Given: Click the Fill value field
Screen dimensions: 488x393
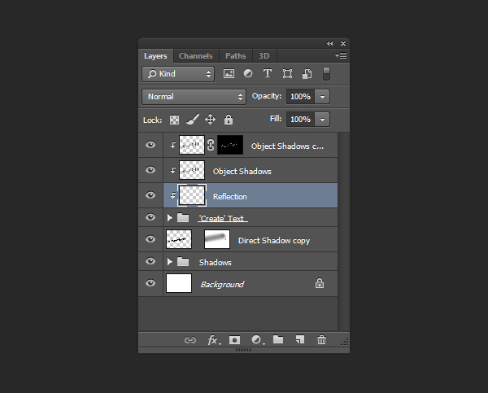Looking at the screenshot, I should tap(301, 120).
